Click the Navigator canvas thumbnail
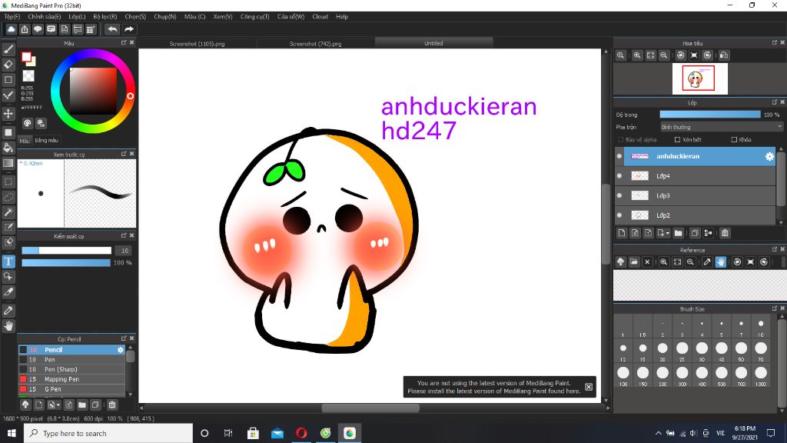The width and height of the screenshot is (787, 443). pyautogui.click(x=699, y=78)
